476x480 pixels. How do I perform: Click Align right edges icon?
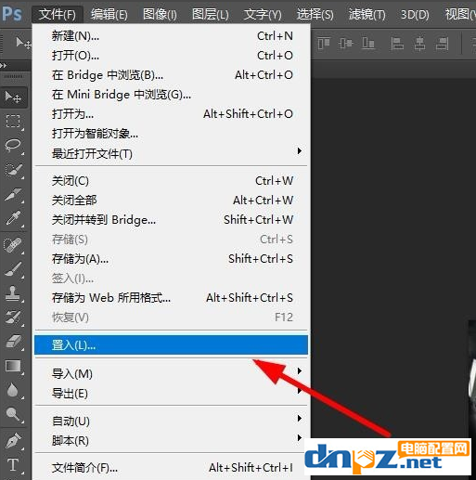(x=442, y=44)
